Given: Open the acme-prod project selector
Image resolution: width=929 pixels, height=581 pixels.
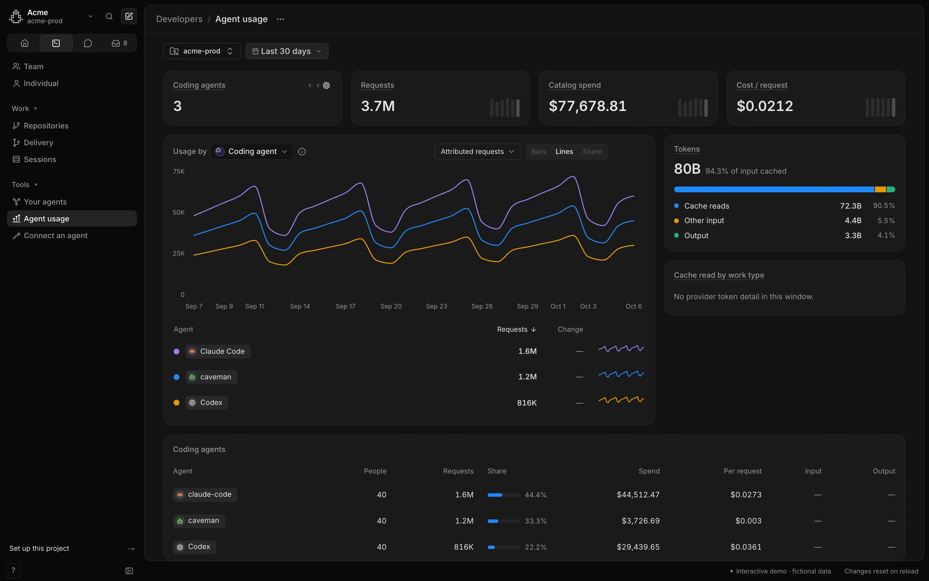Looking at the screenshot, I should [202, 51].
